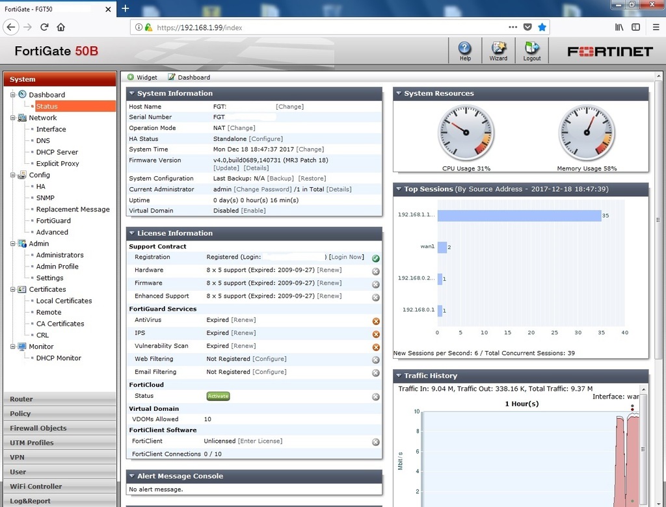
Task: Launch the Wizard icon
Action: coord(498,51)
